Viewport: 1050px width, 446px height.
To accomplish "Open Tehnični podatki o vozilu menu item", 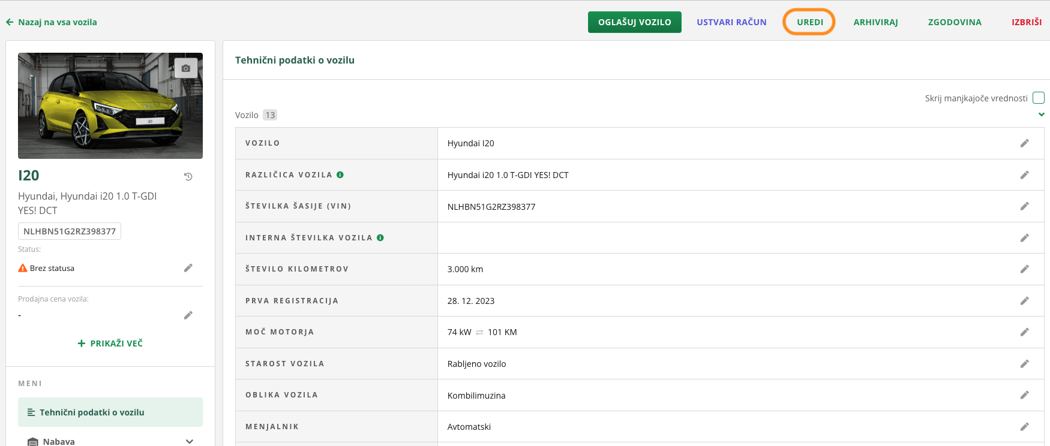I will click(110, 412).
